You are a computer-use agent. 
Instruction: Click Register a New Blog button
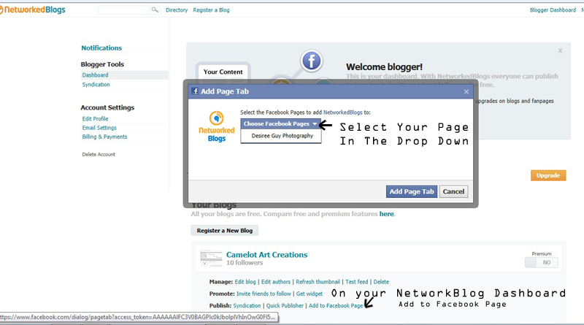(225, 231)
